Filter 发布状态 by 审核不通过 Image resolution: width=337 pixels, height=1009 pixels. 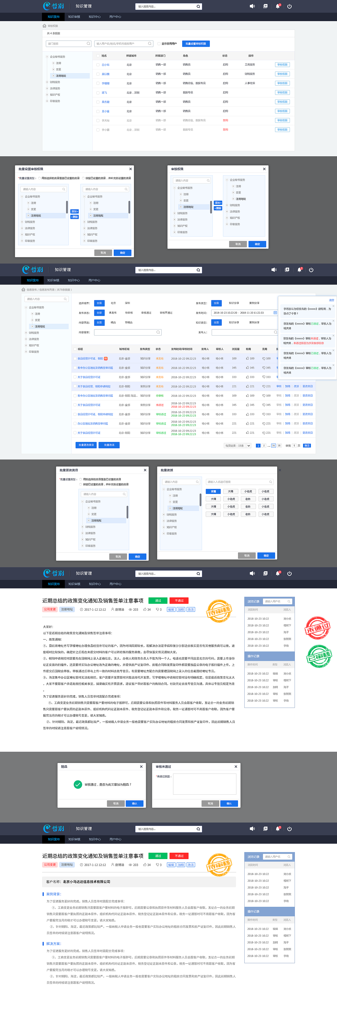166,313
